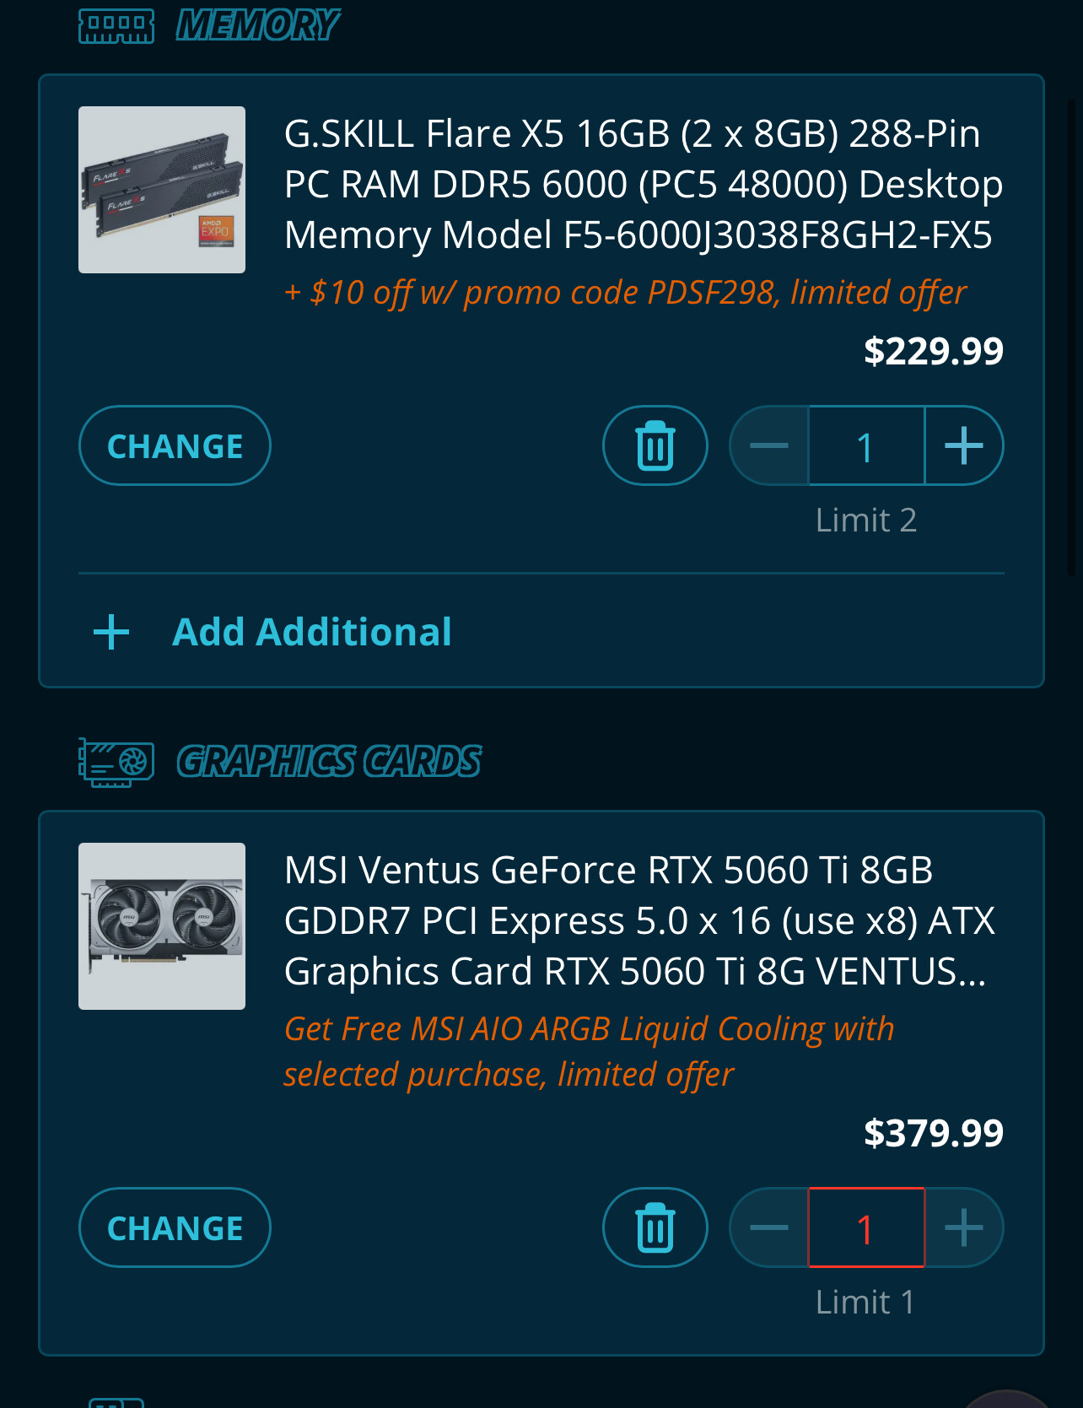Change the selected memory product

click(175, 445)
